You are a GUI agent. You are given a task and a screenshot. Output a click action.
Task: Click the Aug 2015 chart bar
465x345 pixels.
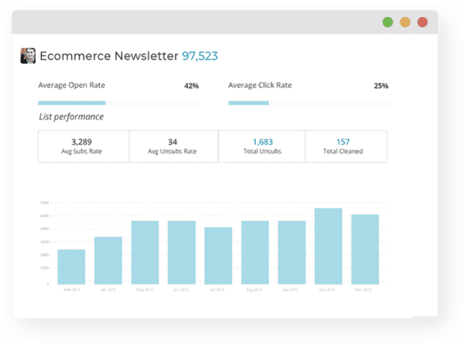pyautogui.click(x=255, y=253)
